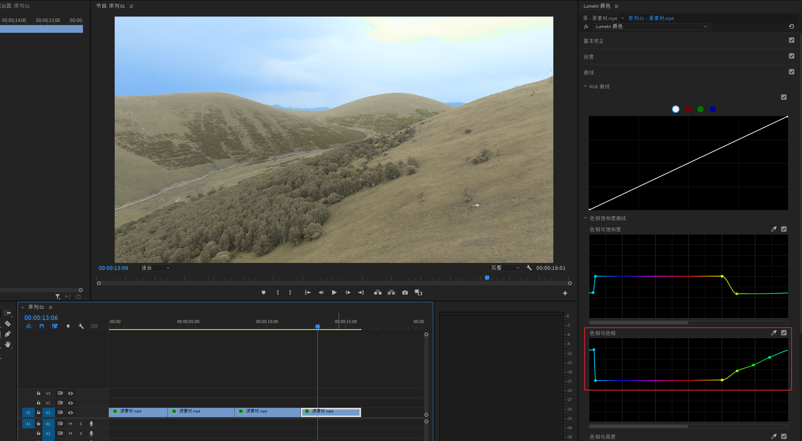802x441 pixels.
Task: Click the Add Marker icon in program monitor
Action: pyautogui.click(x=263, y=293)
